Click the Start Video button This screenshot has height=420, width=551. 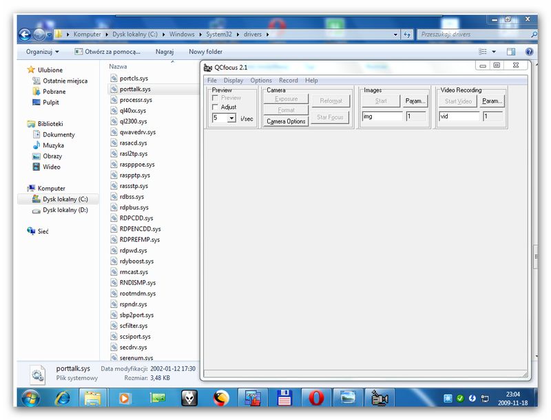click(x=458, y=101)
